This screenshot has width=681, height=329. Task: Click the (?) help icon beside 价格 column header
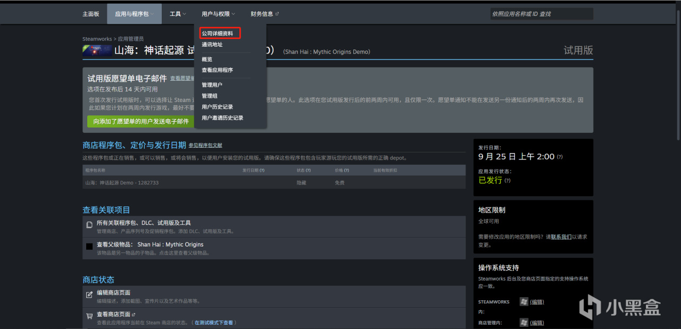tap(346, 170)
